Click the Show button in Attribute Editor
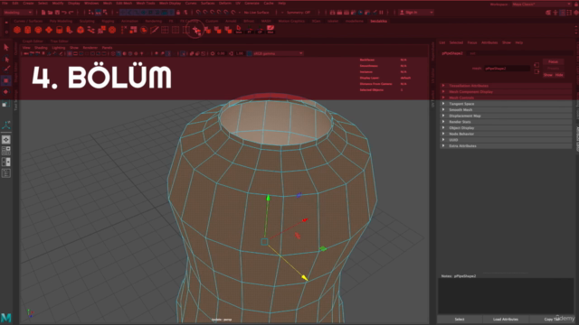This screenshot has height=325, width=579. tap(548, 75)
